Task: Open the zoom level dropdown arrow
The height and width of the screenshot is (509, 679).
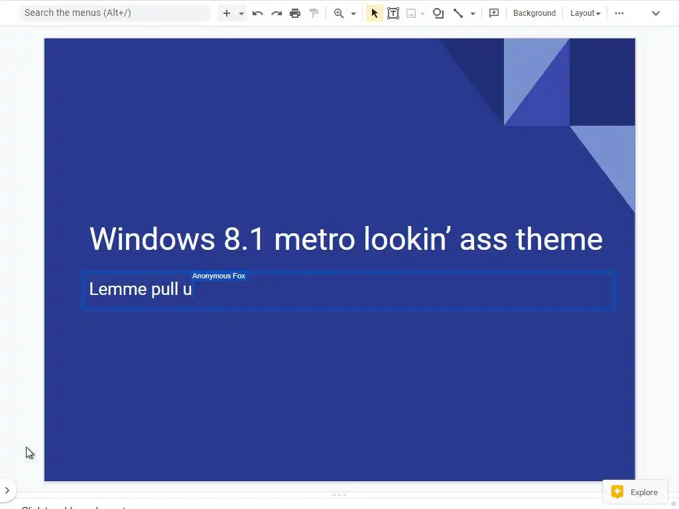Action: [353, 13]
